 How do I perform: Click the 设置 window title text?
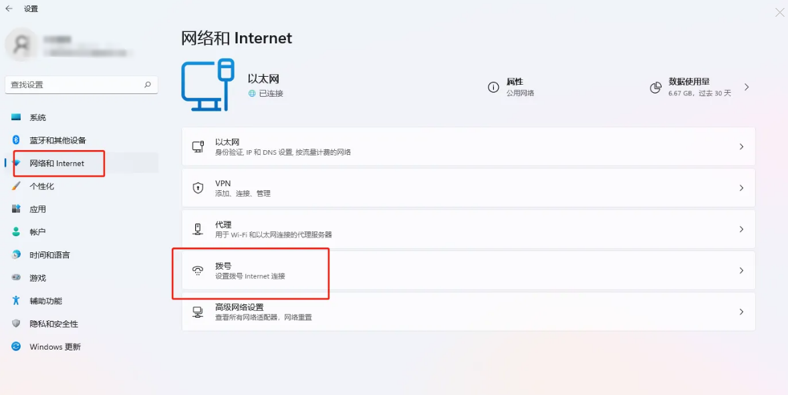coord(31,9)
